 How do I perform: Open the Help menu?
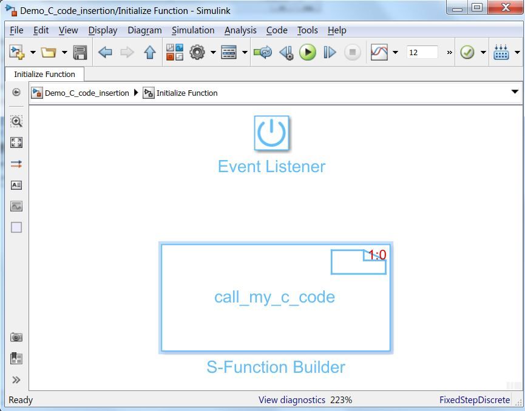[x=337, y=30]
